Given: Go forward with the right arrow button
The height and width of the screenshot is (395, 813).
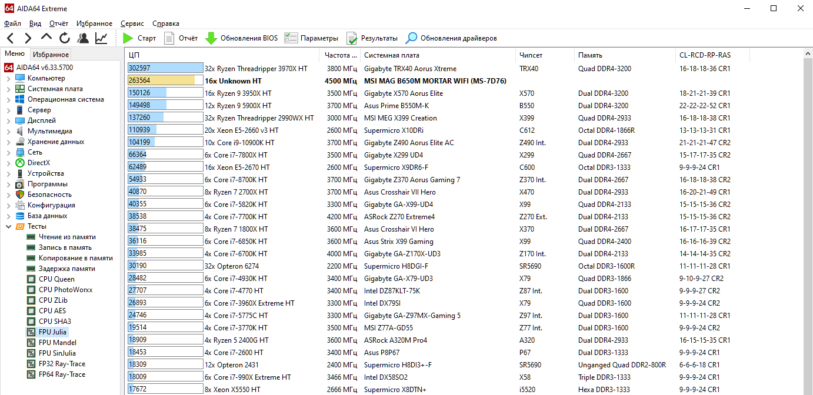Looking at the screenshot, I should [x=28, y=38].
